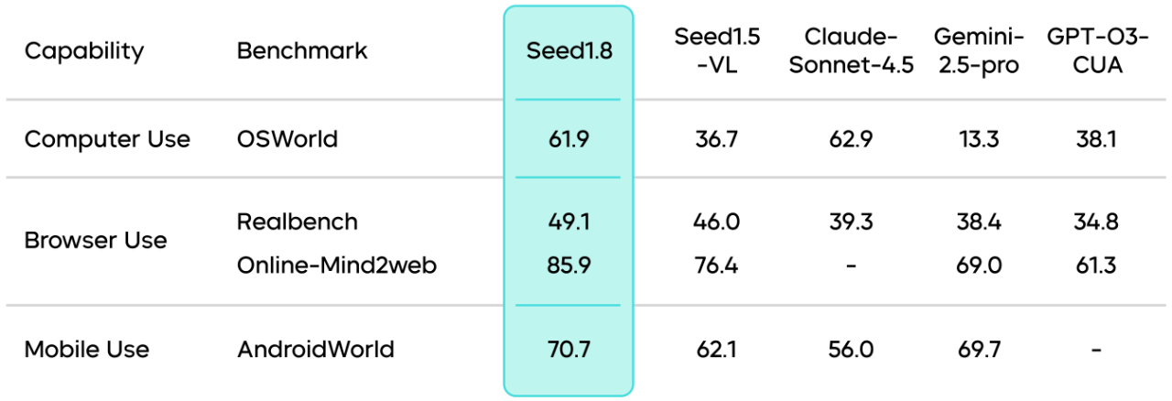Click Seed1.8's Online-Mind2web score 85.9
The width and height of the screenshot is (1172, 401).
(x=568, y=266)
